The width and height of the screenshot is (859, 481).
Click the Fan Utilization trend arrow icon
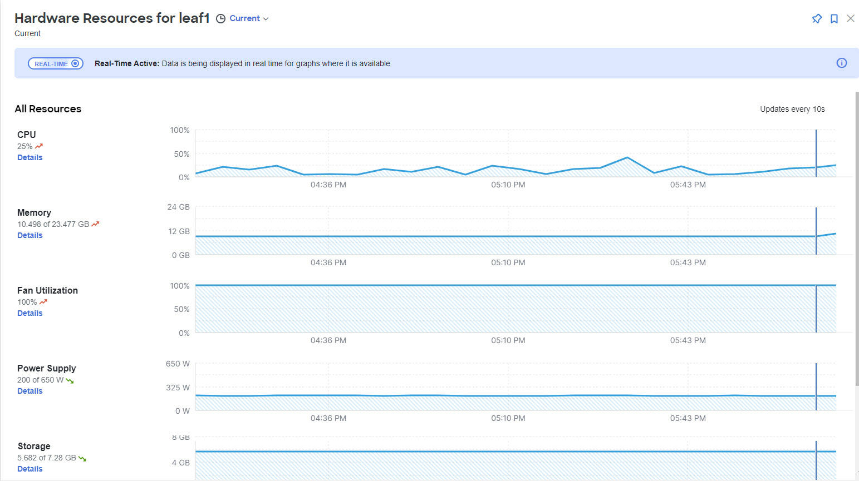(43, 302)
